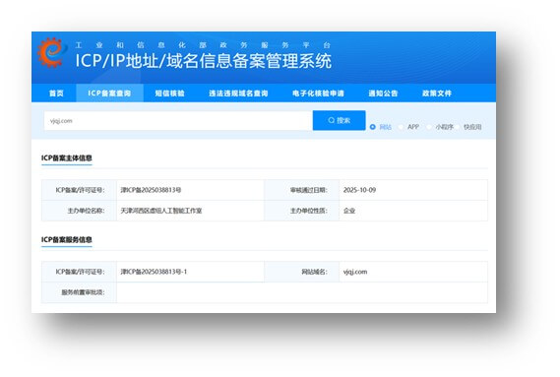The image size is (560, 377).
Task: Click service license 津ICP备2025038813号-1
Action: click(154, 272)
